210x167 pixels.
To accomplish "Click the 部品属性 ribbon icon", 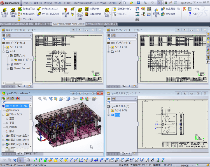I will (156, 13).
